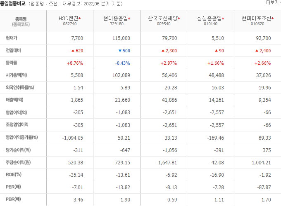Click the 당기순이익(억) row label
This screenshot has height=206, width=281.
point(18,150)
